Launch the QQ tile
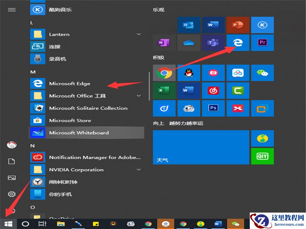This screenshot has width=306, height=229. coord(189,73)
